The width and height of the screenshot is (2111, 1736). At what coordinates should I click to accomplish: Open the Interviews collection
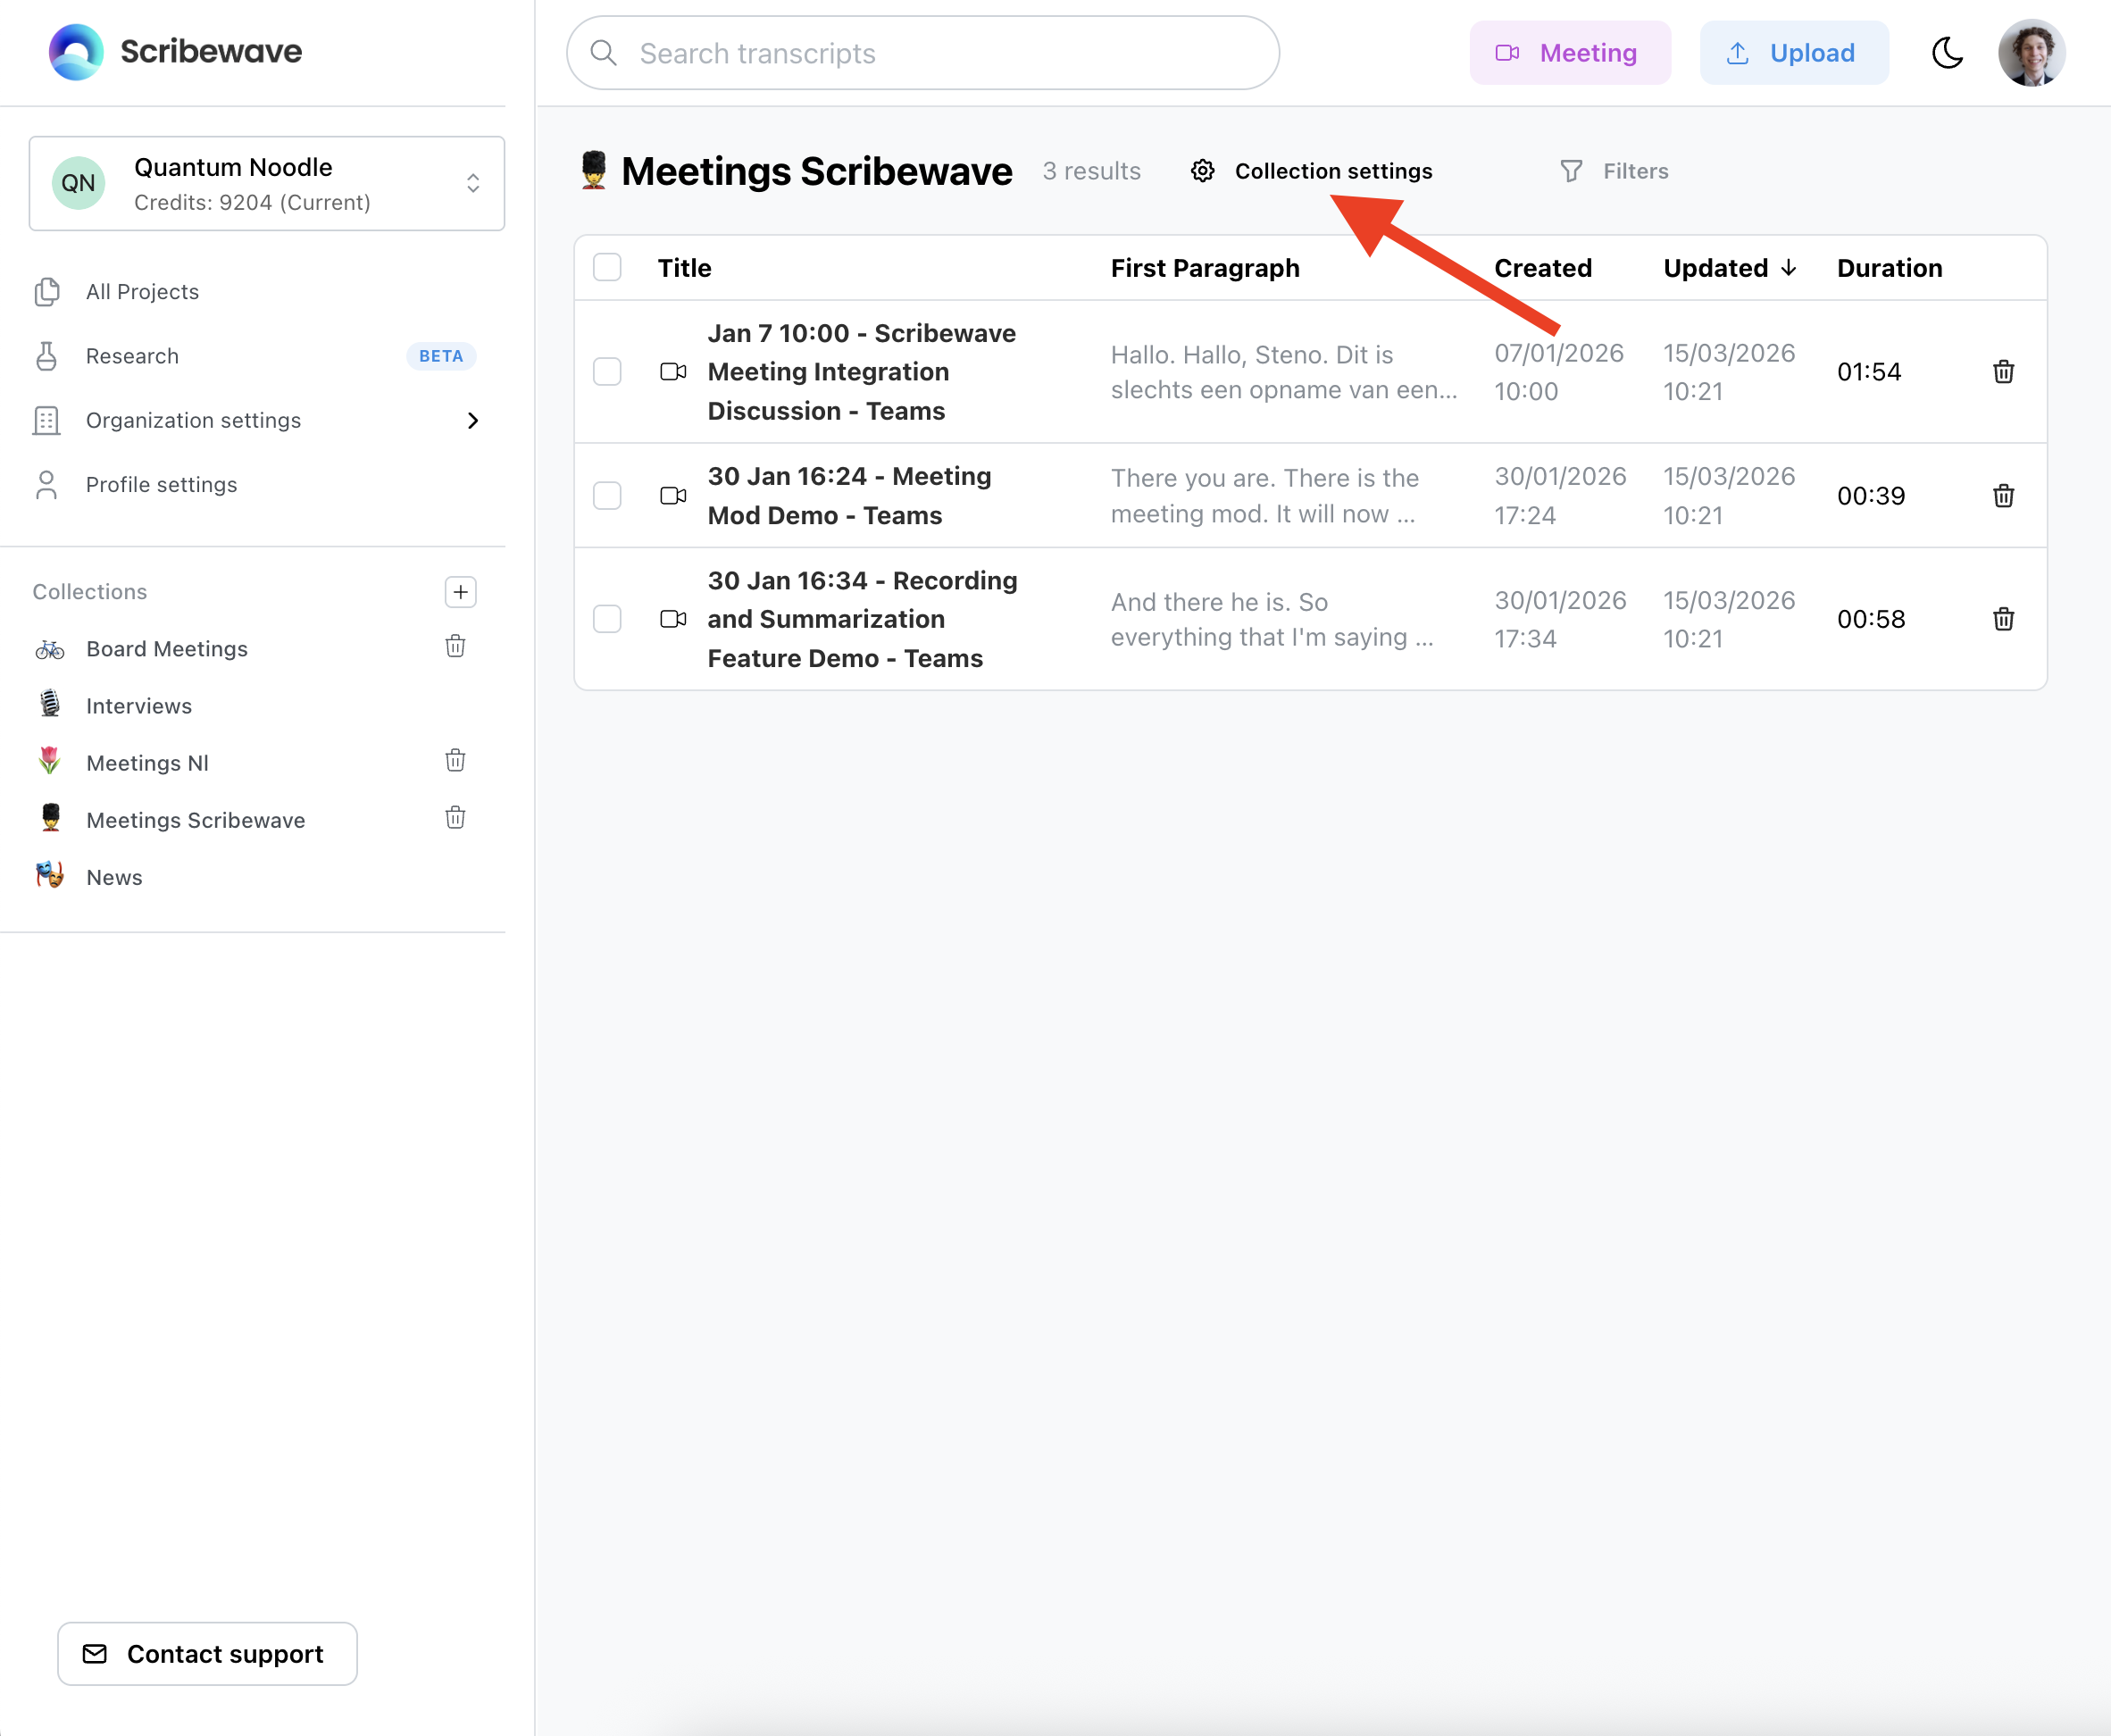coord(139,706)
